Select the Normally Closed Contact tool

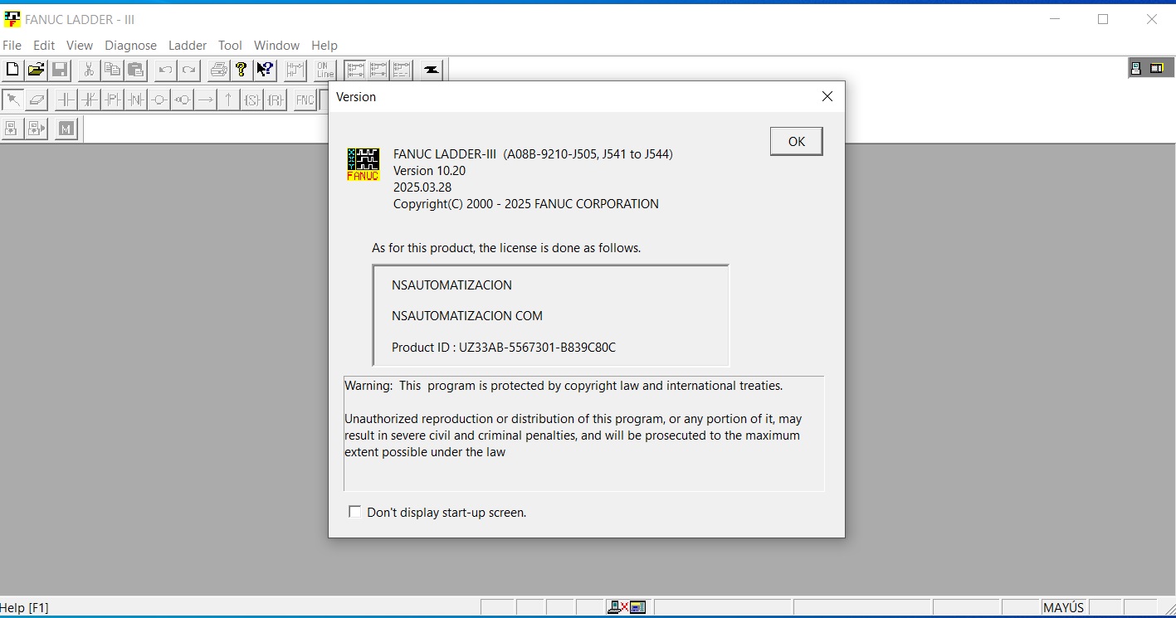[x=90, y=100]
